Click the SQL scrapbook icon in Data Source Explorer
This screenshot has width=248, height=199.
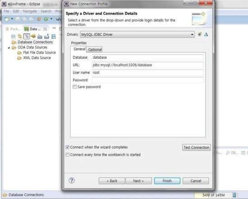(54, 37)
